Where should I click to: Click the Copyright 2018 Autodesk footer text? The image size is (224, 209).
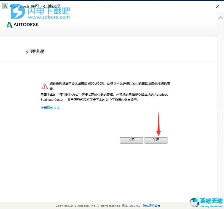click(x=88, y=206)
